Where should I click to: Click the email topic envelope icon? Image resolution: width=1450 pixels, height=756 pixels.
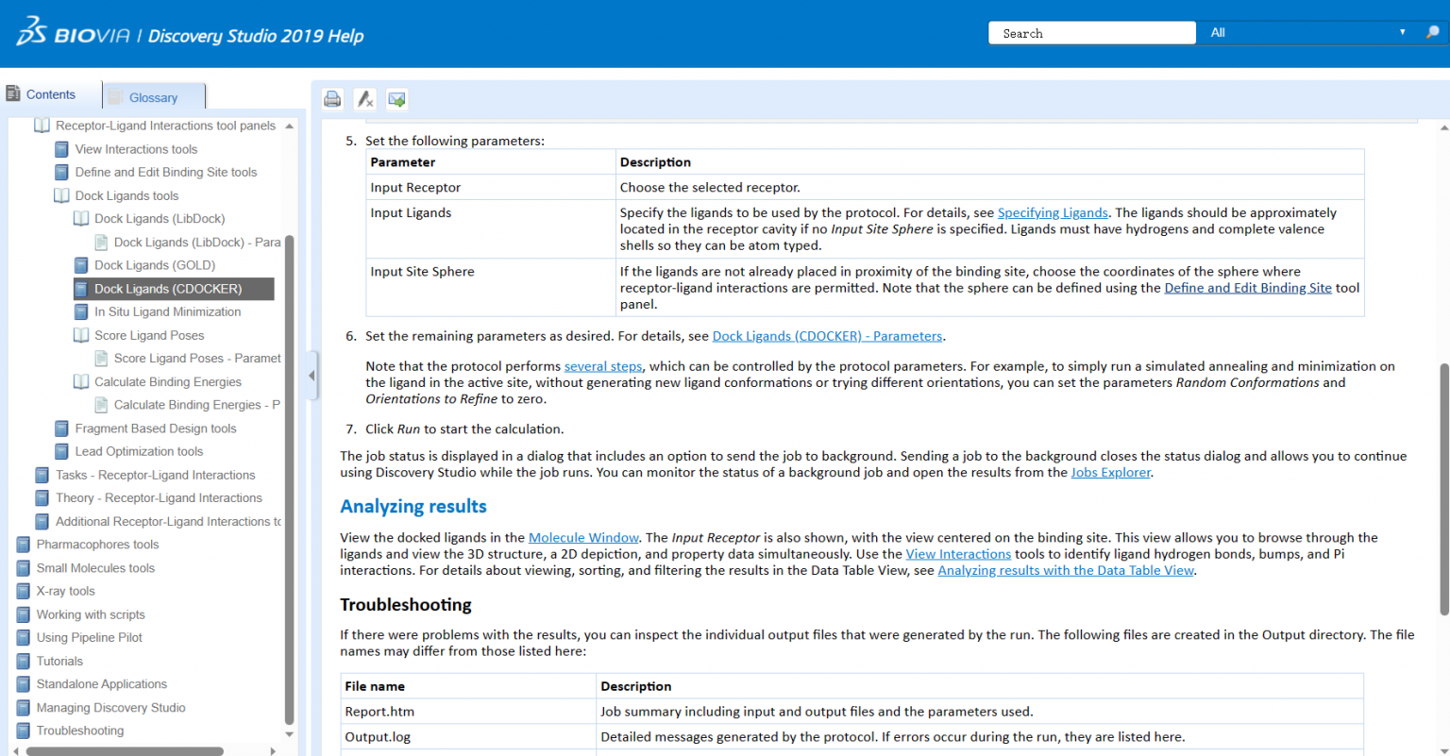[396, 99]
